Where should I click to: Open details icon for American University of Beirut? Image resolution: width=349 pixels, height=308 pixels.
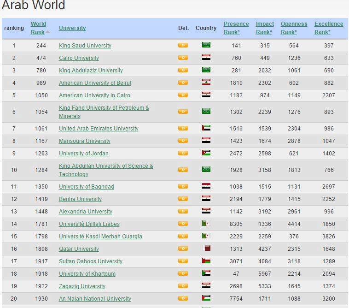pos(183,83)
